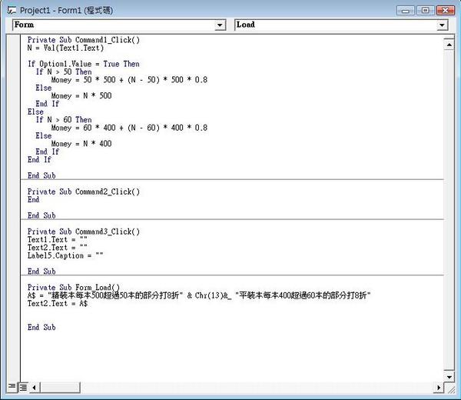Open the Form object dropdown

219,25
